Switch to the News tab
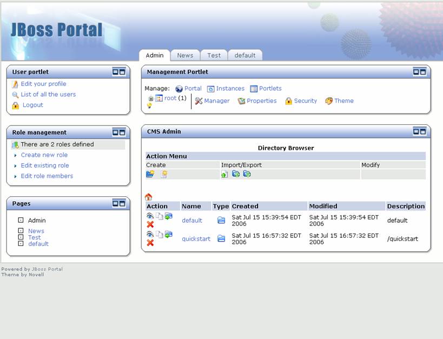 tap(185, 55)
